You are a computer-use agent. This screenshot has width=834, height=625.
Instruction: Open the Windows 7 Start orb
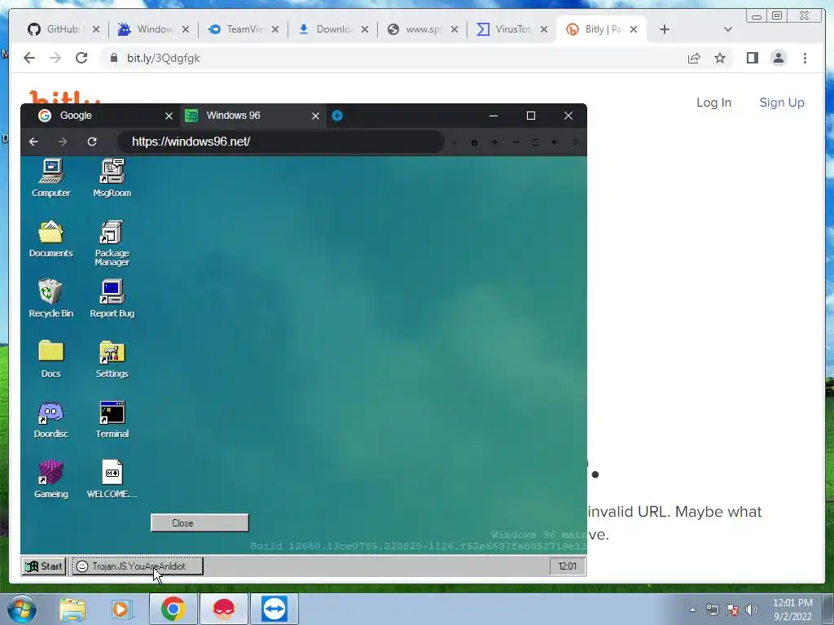point(22,609)
